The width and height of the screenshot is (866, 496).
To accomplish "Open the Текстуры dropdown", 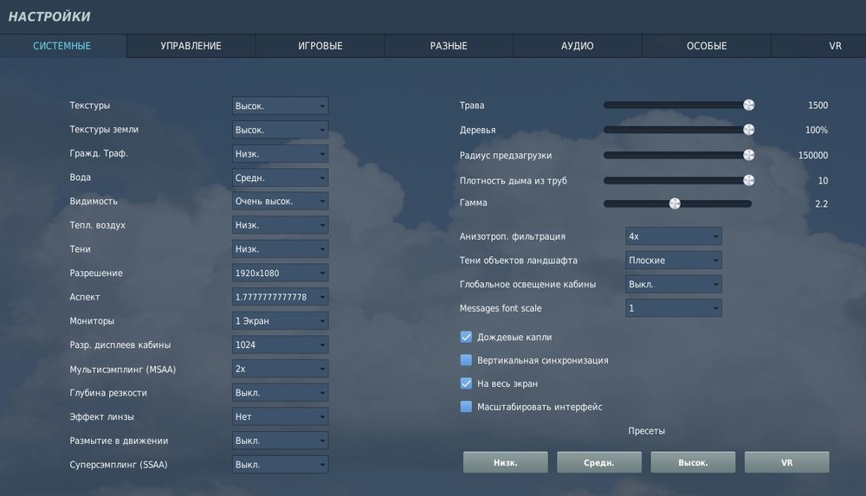I will (280, 106).
